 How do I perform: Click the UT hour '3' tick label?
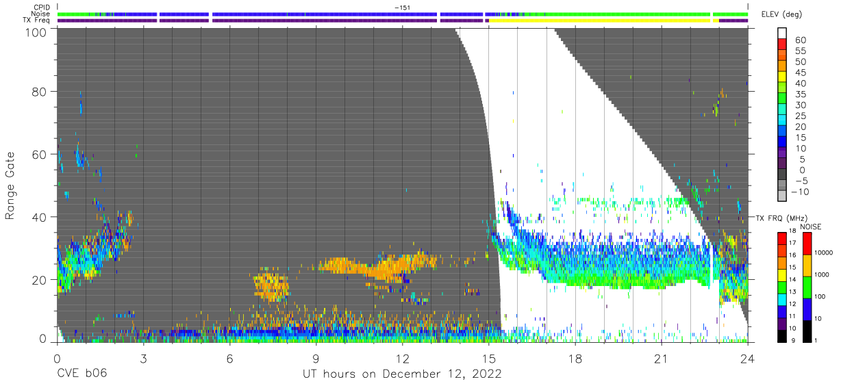[143, 357]
